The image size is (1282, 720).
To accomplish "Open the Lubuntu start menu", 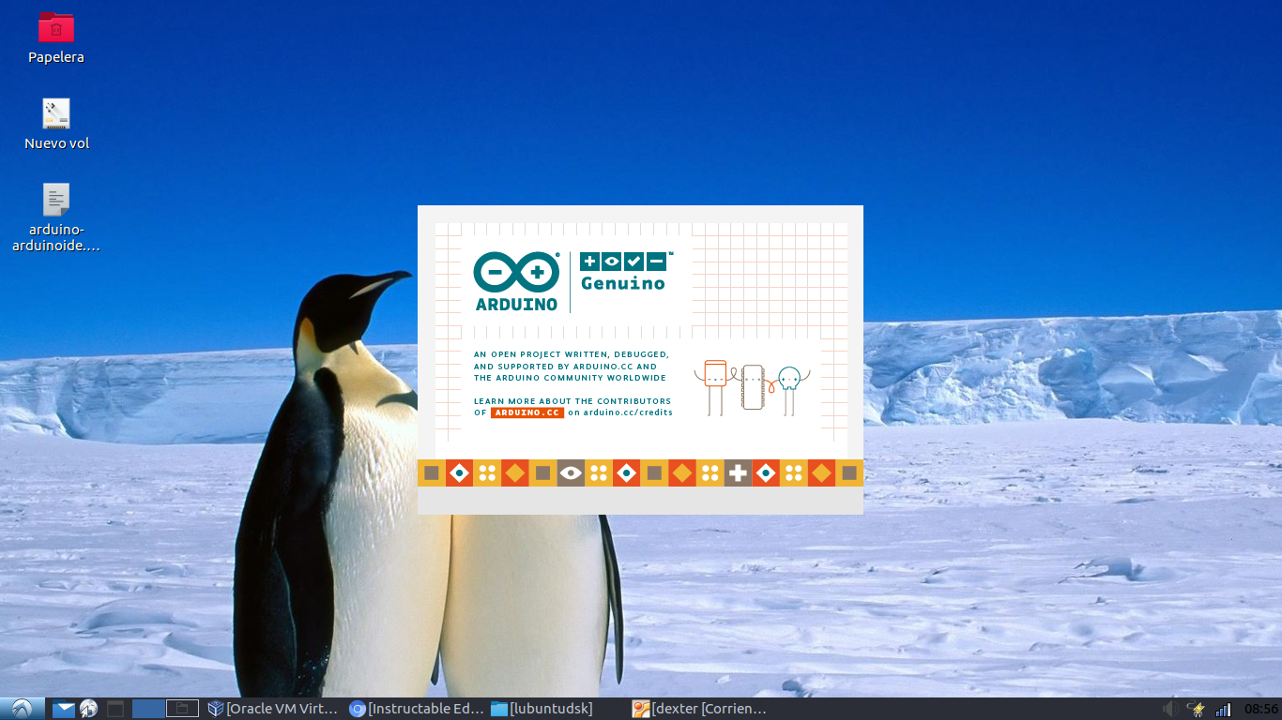I will 23,709.
